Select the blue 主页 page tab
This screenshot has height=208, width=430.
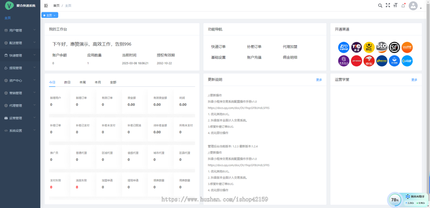50,15
